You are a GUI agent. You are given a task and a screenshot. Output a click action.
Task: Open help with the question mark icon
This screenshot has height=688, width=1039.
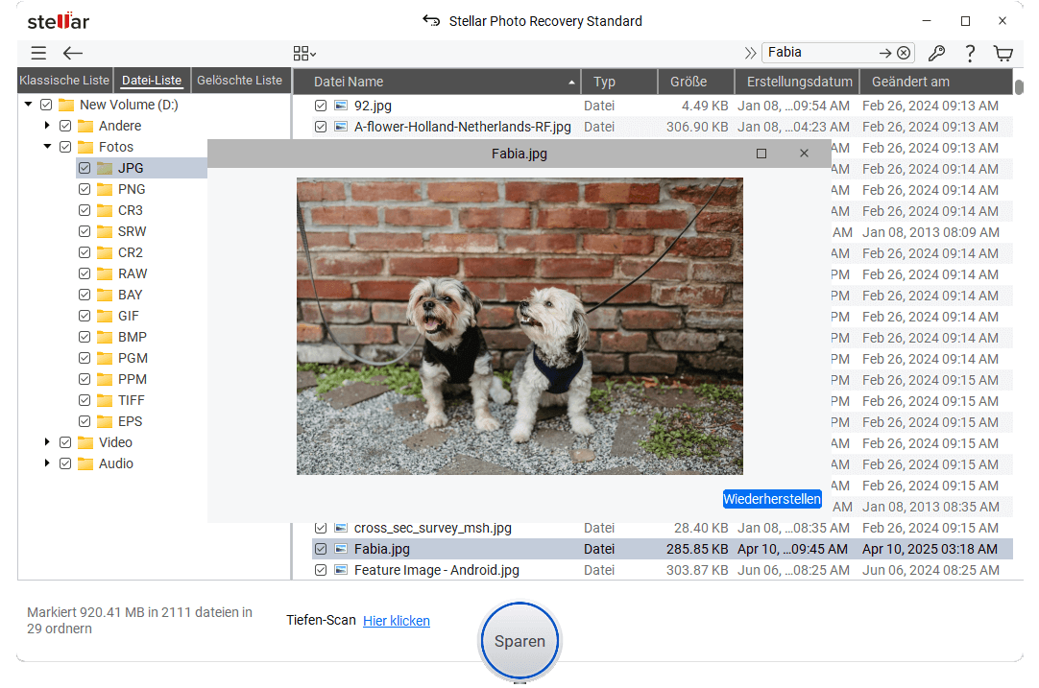[x=970, y=54]
